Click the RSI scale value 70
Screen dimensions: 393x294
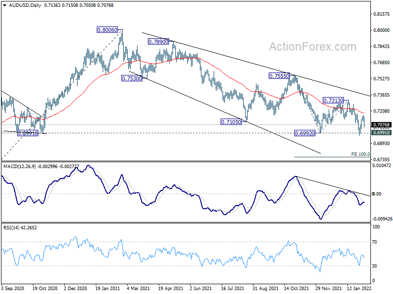tap(374, 242)
